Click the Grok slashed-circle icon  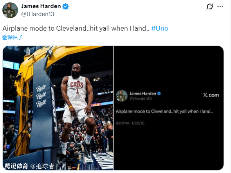click(209, 7)
